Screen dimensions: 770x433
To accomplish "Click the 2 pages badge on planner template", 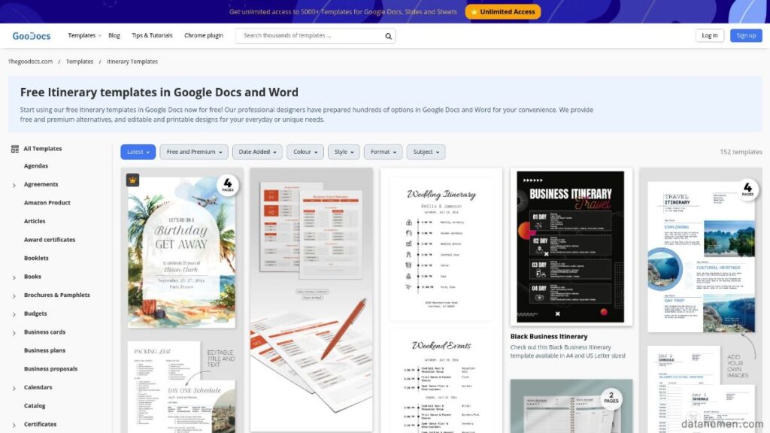I will [x=611, y=396].
